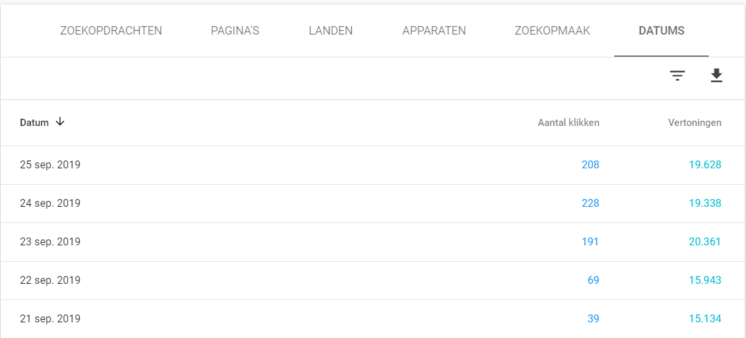Click the 208 clicks value

[590, 165]
